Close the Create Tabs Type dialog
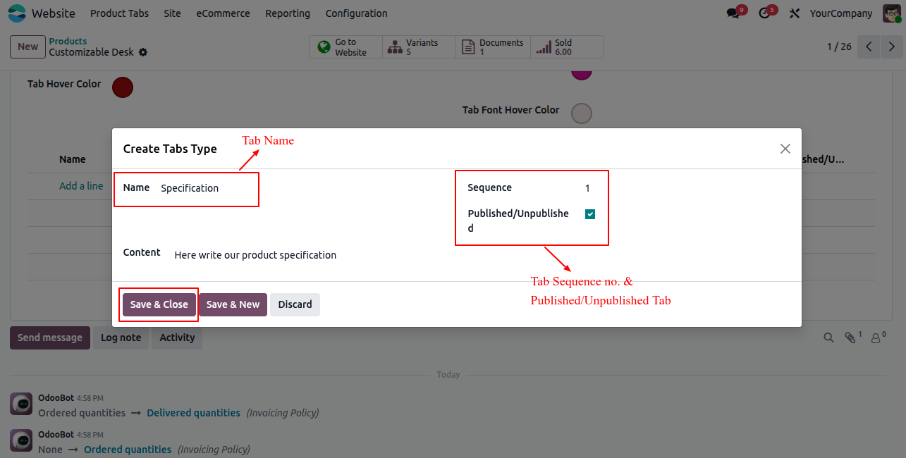 (x=785, y=149)
